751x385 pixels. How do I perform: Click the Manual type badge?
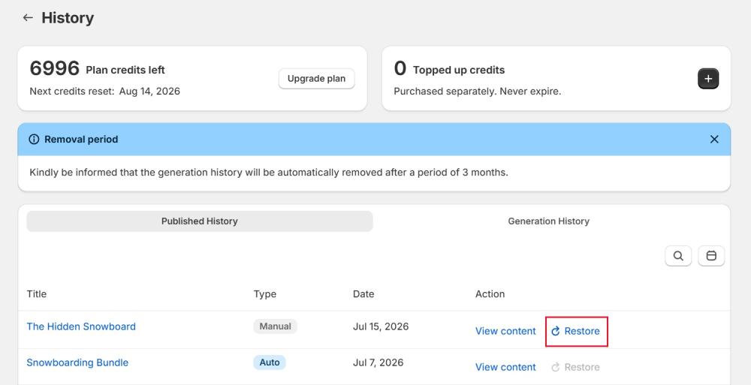(276, 326)
